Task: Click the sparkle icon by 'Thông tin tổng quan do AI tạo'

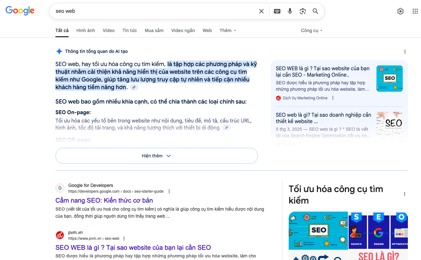Action: pyautogui.click(x=59, y=51)
